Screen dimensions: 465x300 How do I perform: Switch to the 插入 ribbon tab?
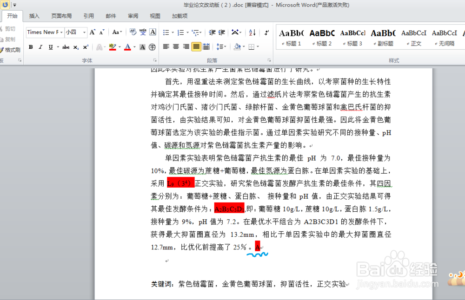(x=35, y=15)
